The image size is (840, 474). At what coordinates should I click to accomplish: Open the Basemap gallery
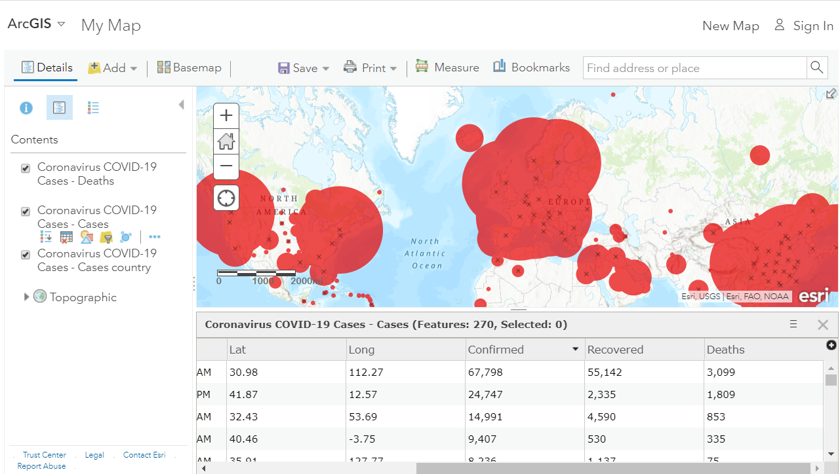click(x=190, y=67)
